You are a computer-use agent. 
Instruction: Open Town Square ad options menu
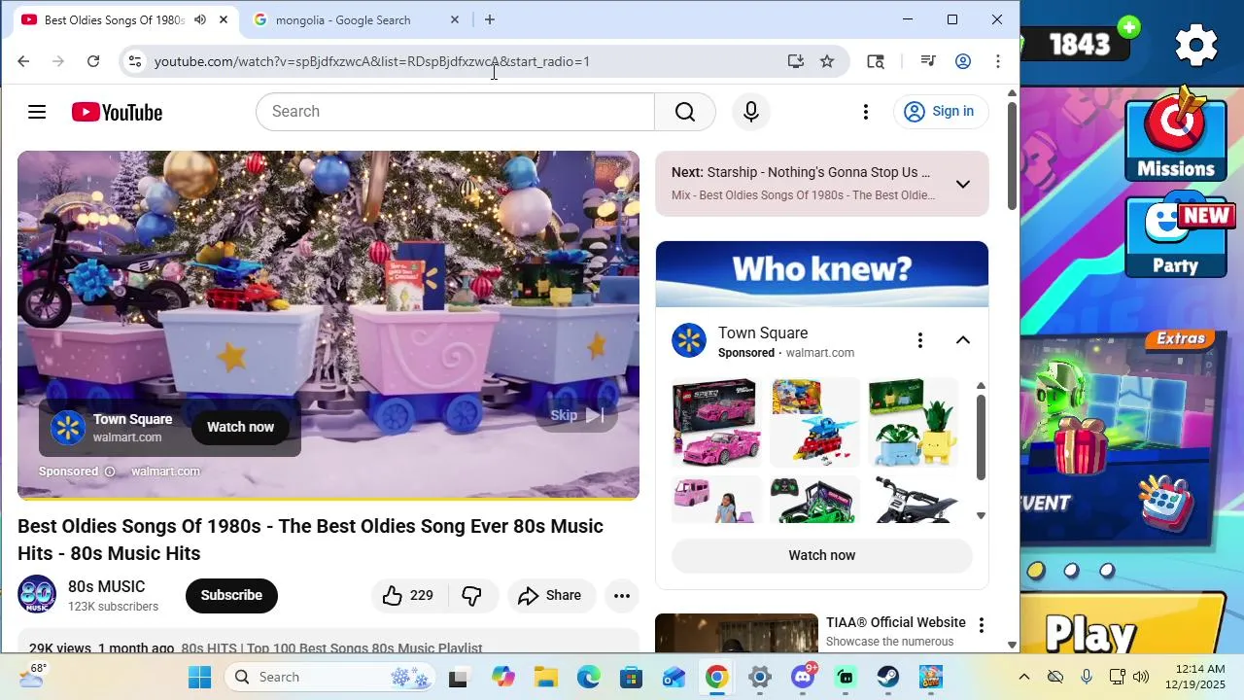tap(919, 340)
